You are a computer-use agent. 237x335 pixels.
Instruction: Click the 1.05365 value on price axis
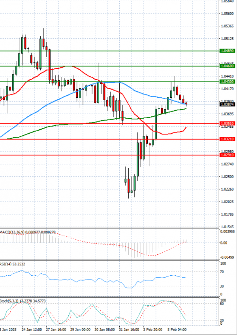[228, 26]
